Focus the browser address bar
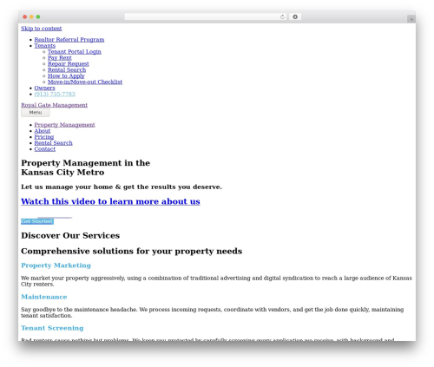This screenshot has width=434, height=367. [x=206, y=17]
